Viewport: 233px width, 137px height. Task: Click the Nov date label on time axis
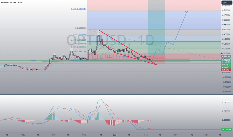[x=54, y=135]
